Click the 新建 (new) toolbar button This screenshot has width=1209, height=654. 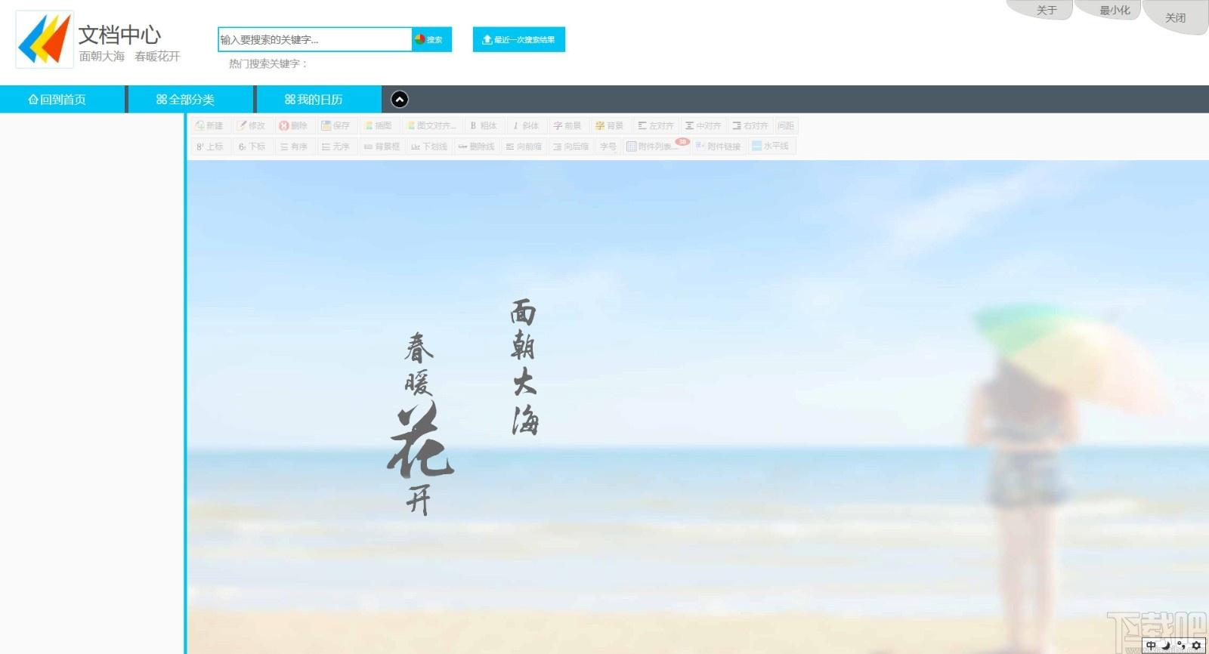[209, 125]
